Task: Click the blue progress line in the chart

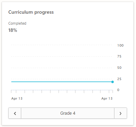Action: (x=61, y=82)
